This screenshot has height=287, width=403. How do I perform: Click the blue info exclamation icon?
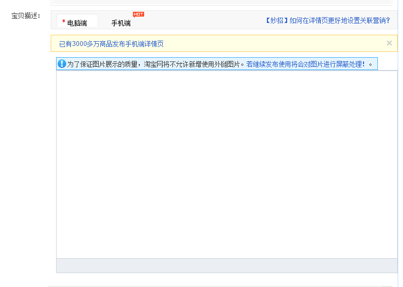62,64
